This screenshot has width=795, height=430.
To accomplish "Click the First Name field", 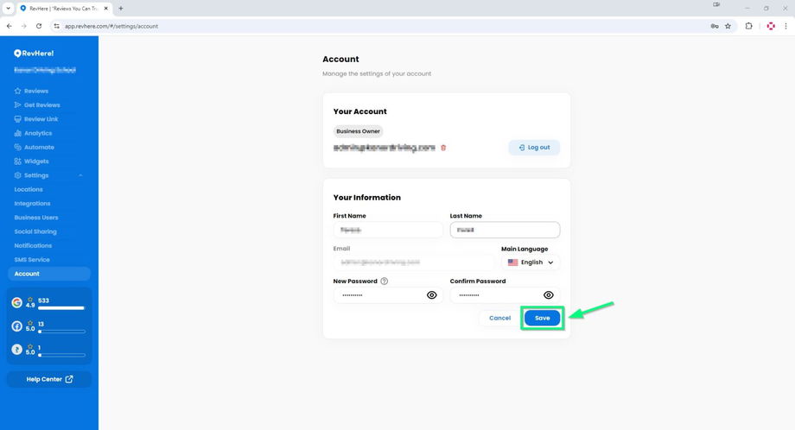I will (x=388, y=230).
